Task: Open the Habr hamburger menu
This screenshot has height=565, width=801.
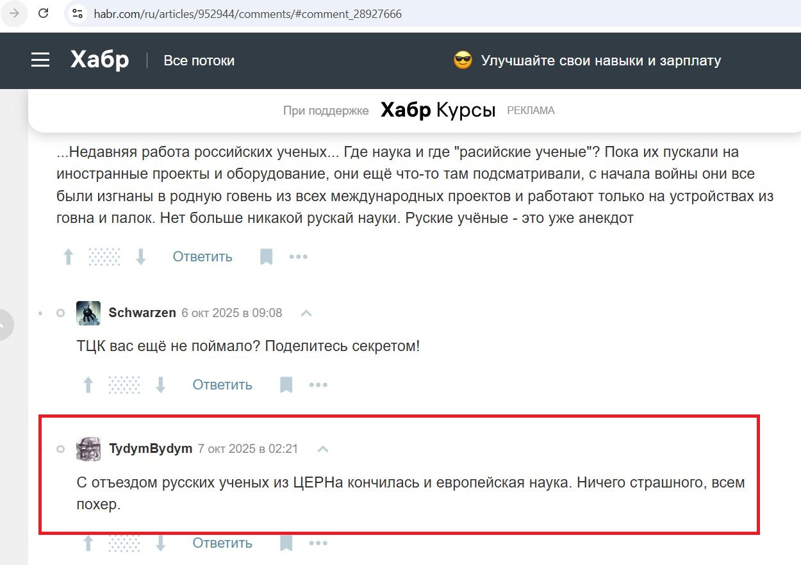Action: 40,60
